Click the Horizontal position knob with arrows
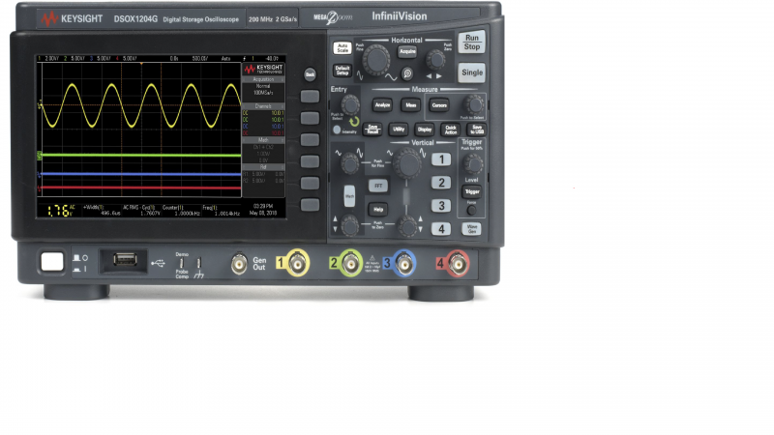The width and height of the screenshot is (774, 435). click(435, 60)
